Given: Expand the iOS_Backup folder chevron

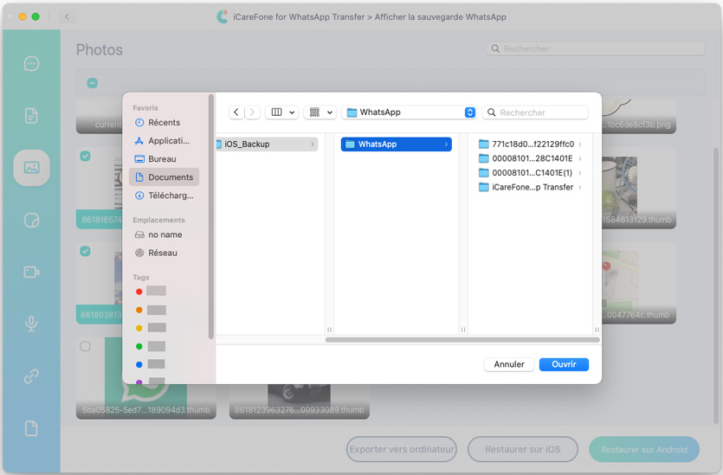Looking at the screenshot, I should click(x=313, y=144).
